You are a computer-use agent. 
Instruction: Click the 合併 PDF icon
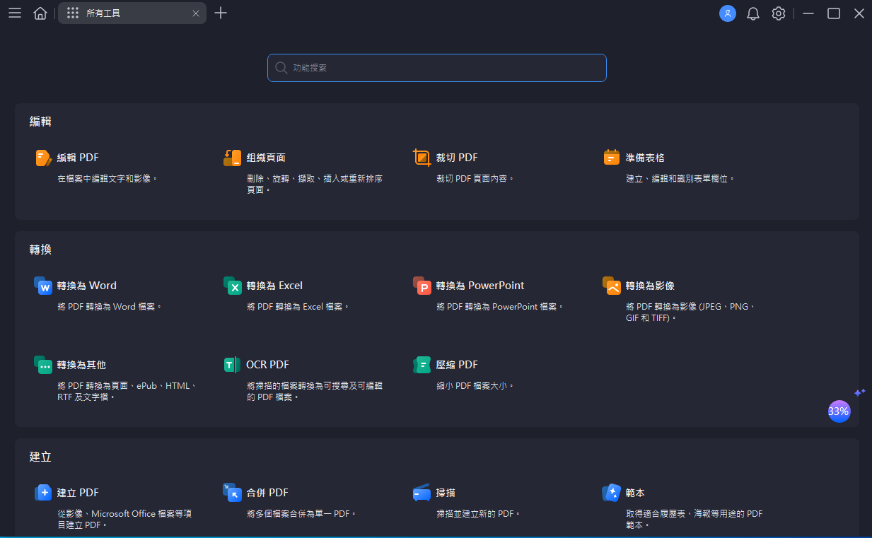[x=233, y=493]
